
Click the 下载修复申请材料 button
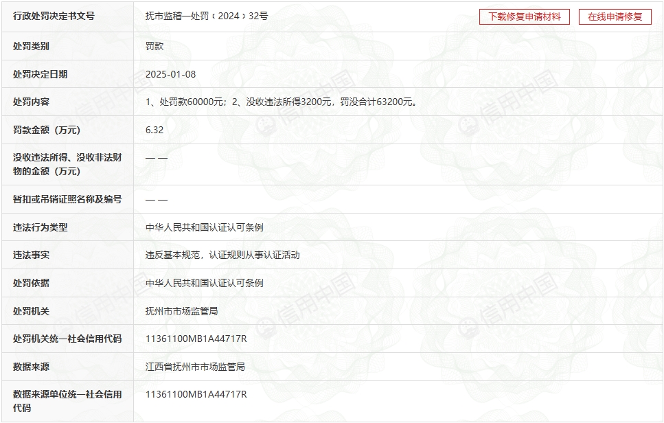point(524,16)
